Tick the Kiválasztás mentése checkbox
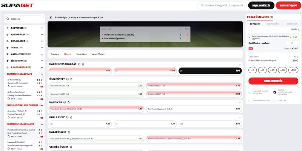Viewport: 302px width, 151px height. [250, 100]
